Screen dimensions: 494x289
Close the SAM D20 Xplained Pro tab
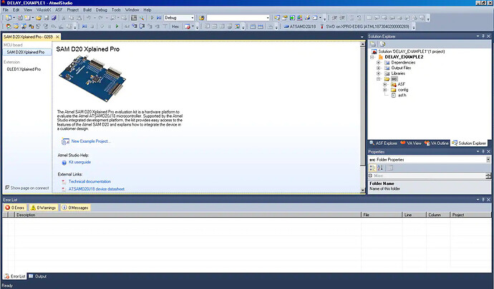57,37
